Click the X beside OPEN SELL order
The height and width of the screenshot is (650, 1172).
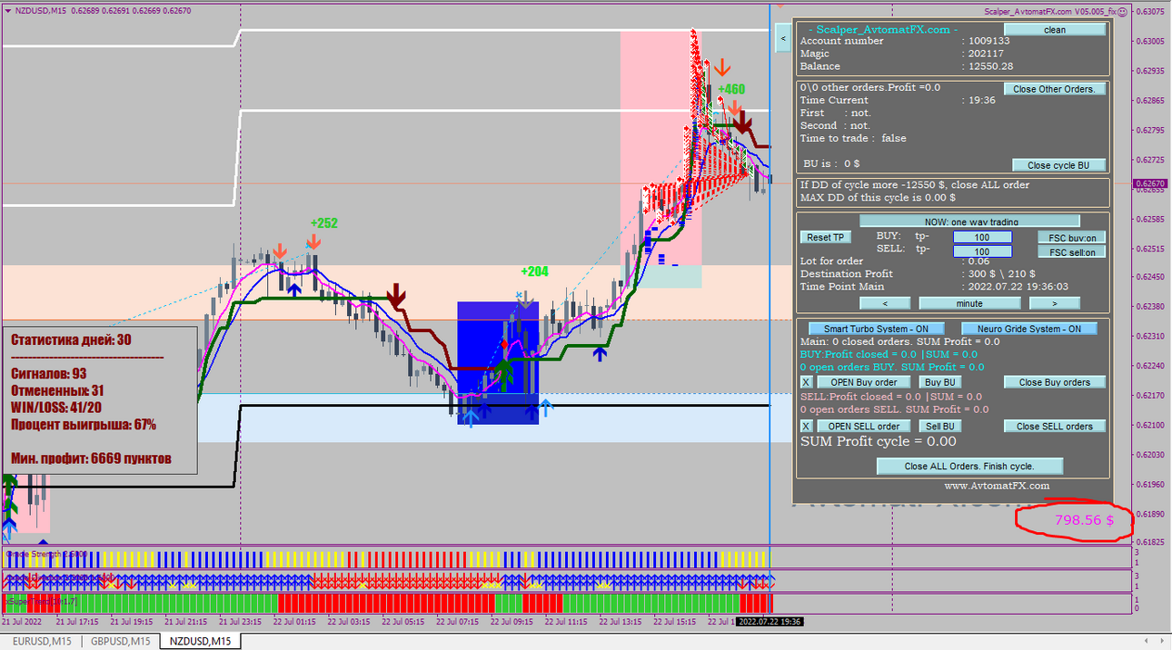(806, 426)
